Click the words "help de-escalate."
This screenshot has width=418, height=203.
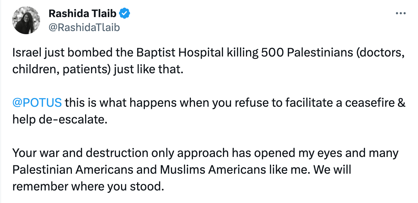pos(59,119)
